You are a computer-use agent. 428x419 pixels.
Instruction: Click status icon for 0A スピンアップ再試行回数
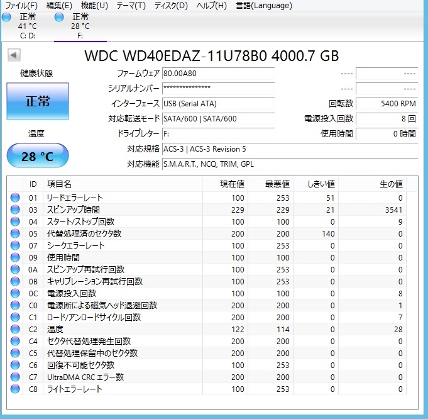pyautogui.click(x=15, y=269)
